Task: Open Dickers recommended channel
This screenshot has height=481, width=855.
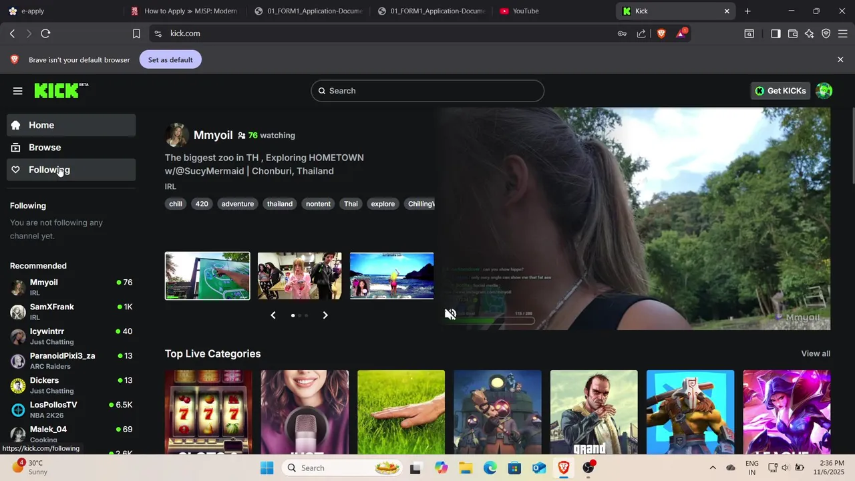Action: pyautogui.click(x=71, y=385)
